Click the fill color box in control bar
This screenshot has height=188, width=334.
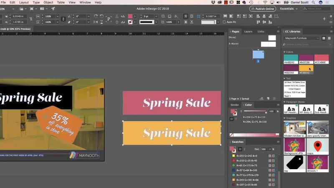(130, 16)
